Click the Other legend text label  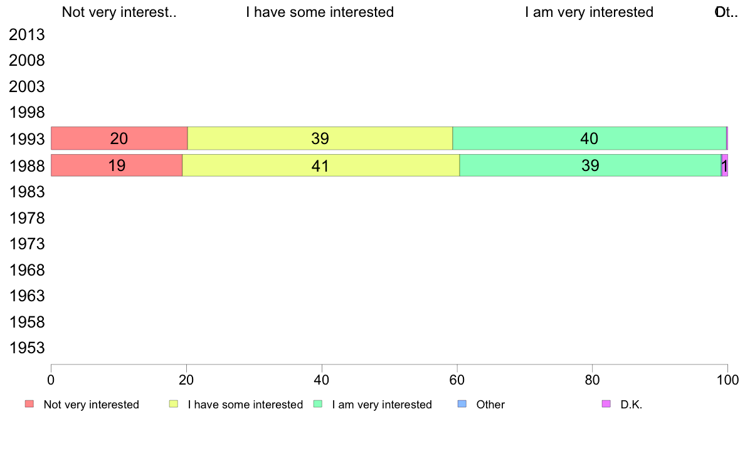click(490, 405)
